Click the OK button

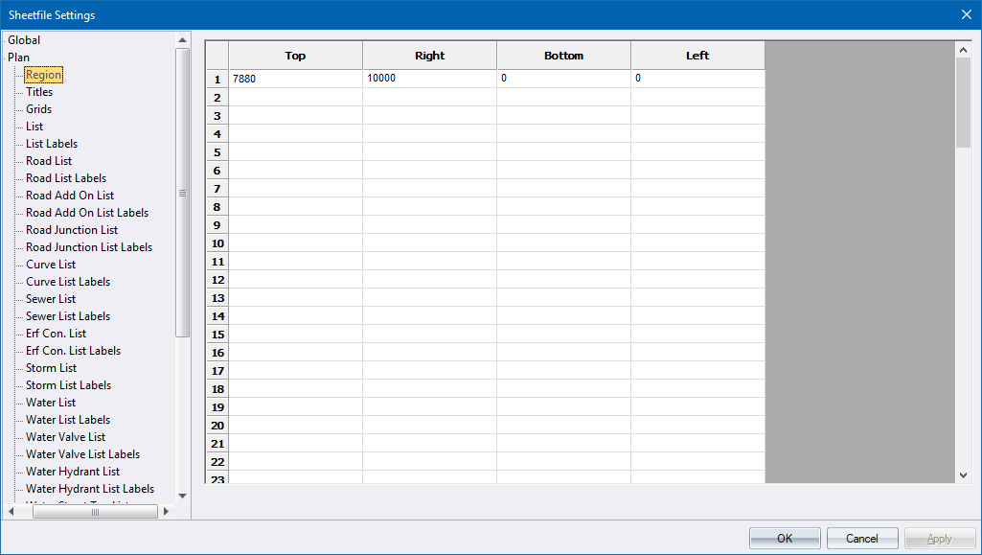coord(785,539)
